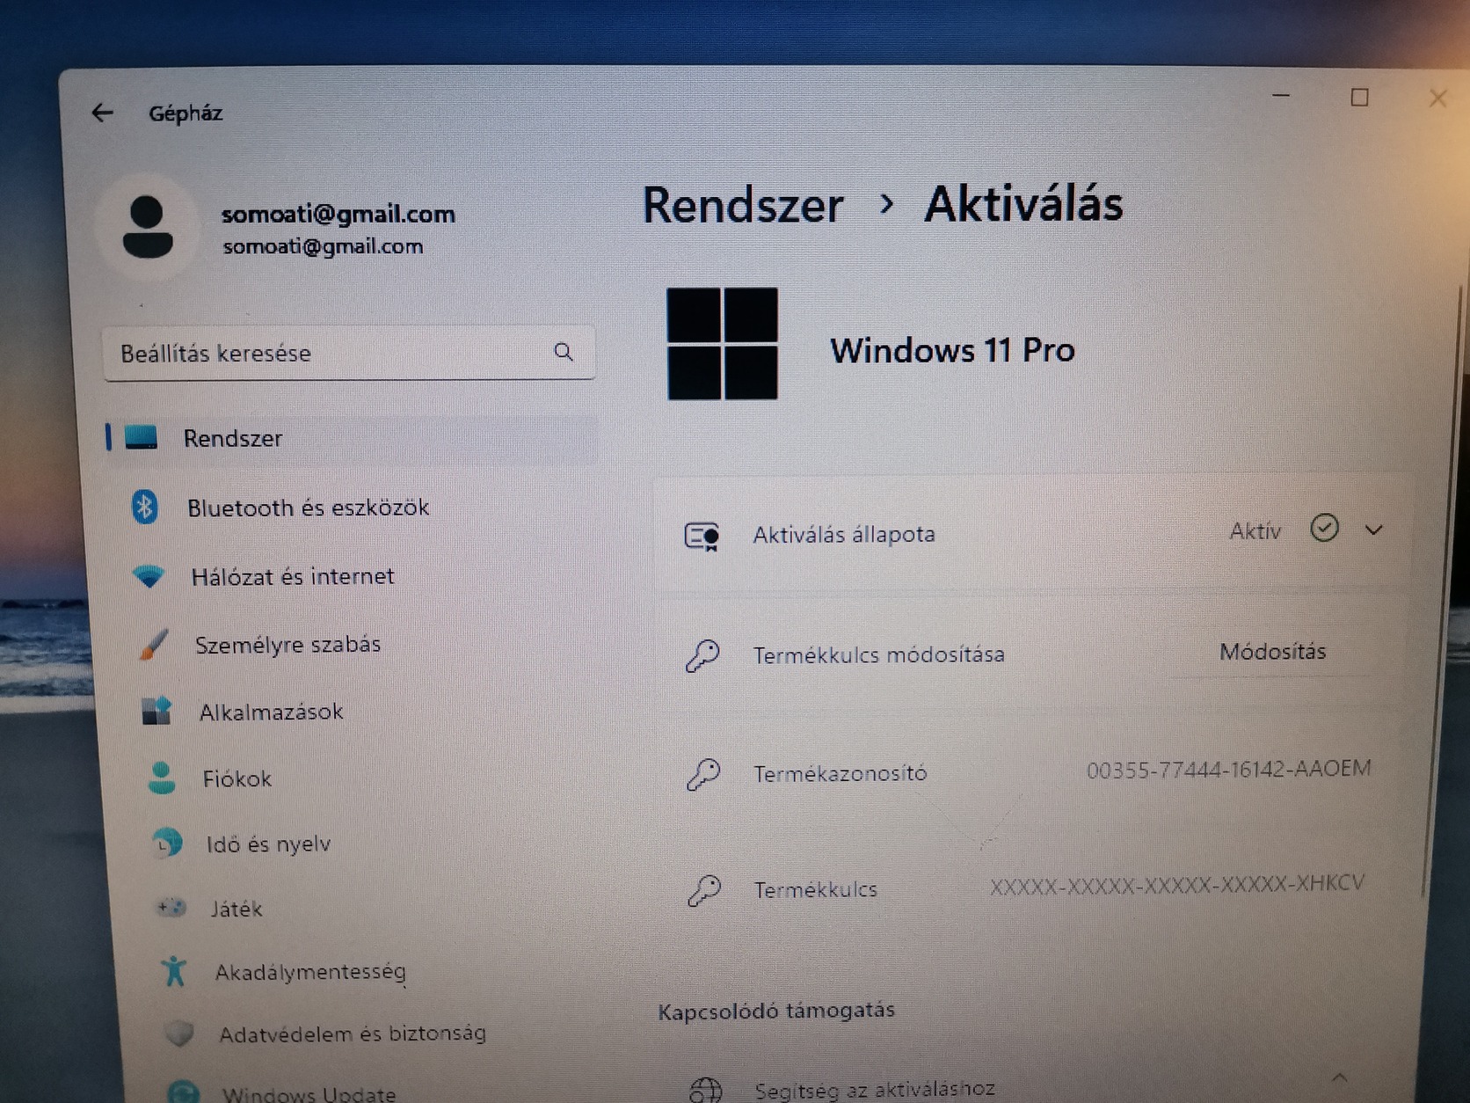Click the Fiókok person icon

tap(162, 778)
